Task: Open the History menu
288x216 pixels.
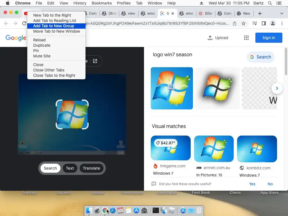Action: pyautogui.click(x=80, y=3)
